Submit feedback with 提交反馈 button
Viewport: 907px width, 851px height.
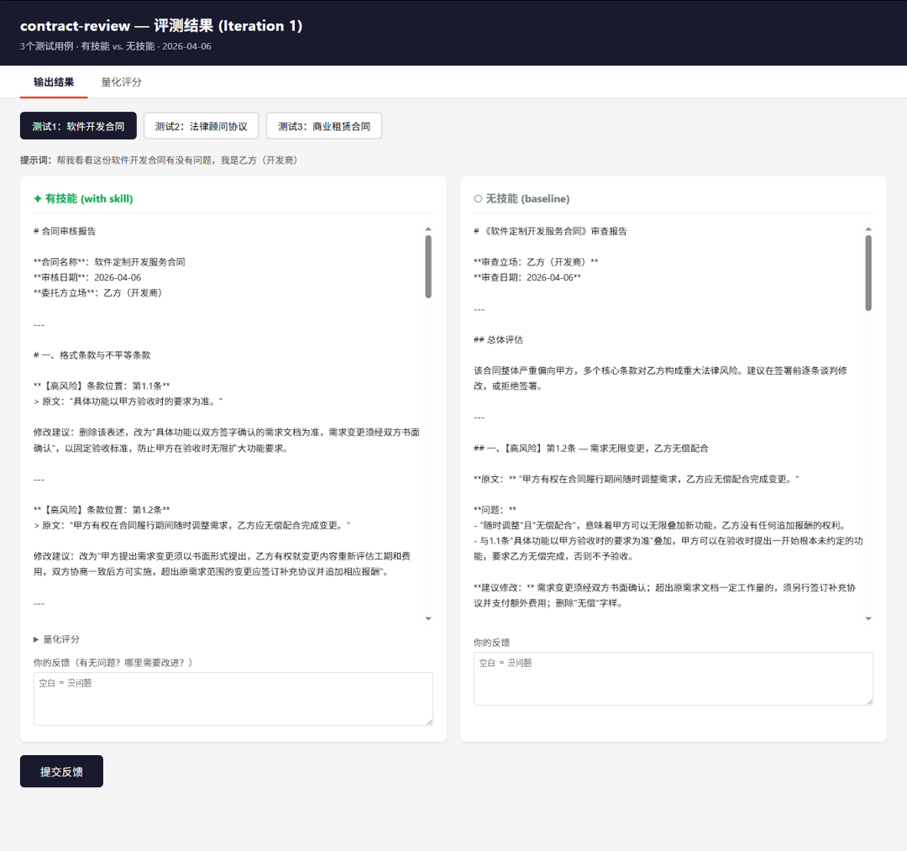coord(61,772)
